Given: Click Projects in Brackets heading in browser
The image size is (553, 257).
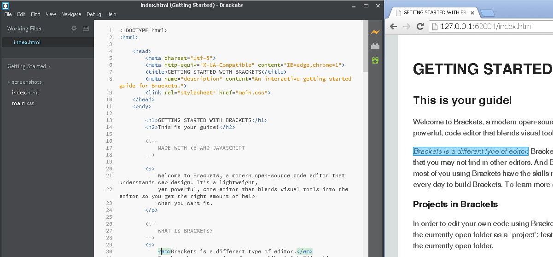Looking at the screenshot, I should (455, 204).
